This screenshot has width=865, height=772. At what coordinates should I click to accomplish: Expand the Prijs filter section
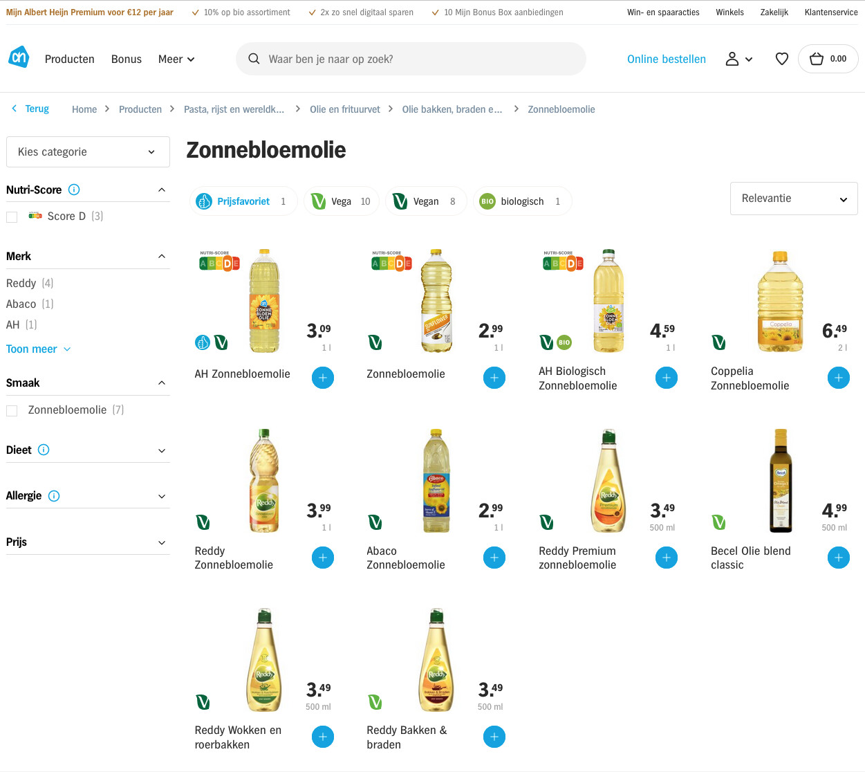88,542
